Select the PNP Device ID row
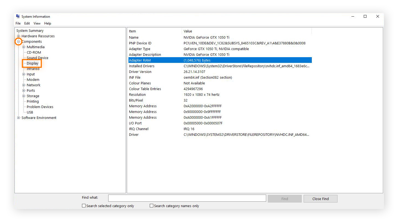399x224 pixels. point(220,43)
